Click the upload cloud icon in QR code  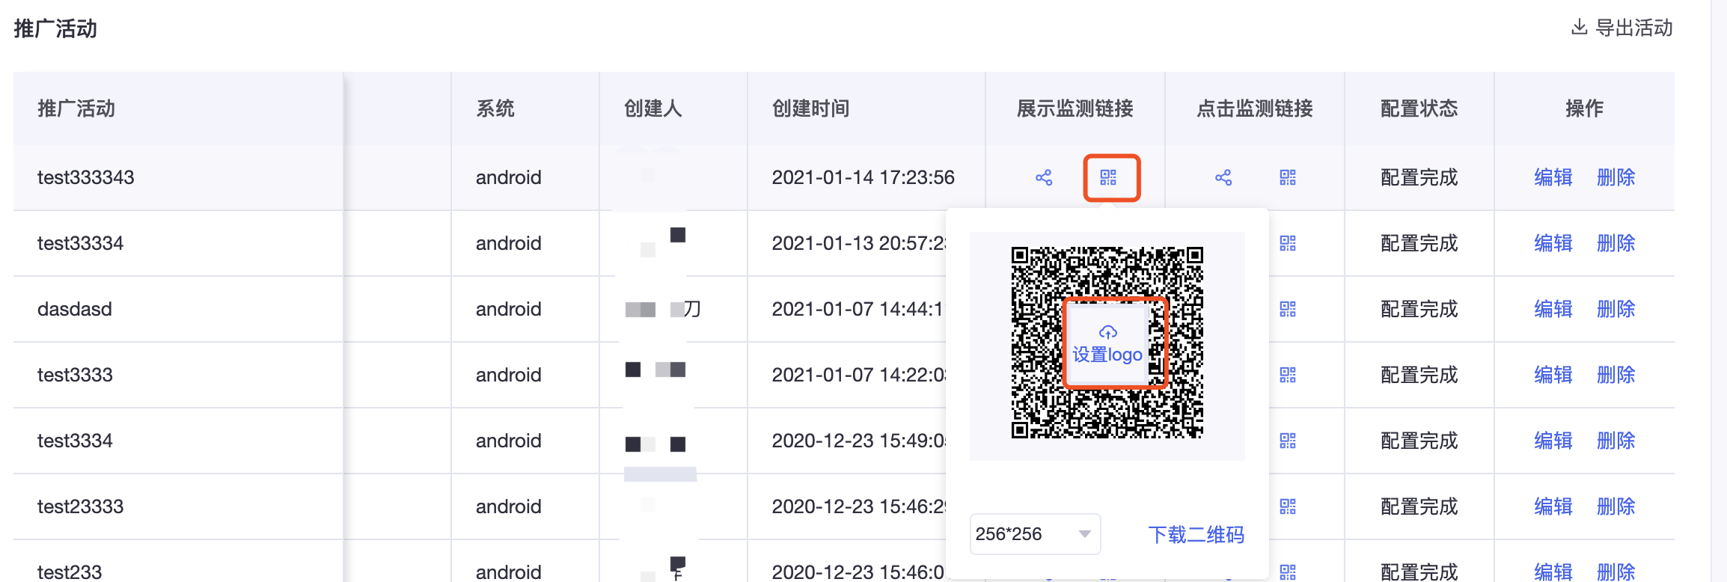pyautogui.click(x=1108, y=331)
